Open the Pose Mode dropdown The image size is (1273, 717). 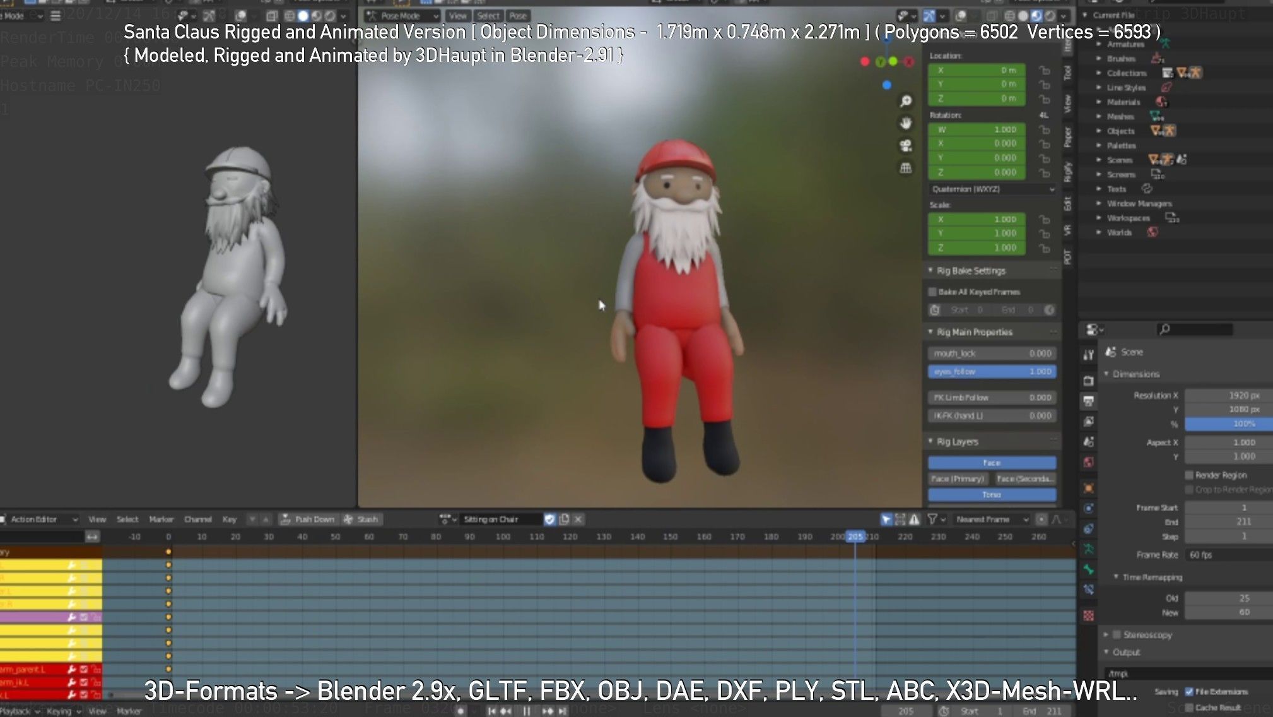402,16
